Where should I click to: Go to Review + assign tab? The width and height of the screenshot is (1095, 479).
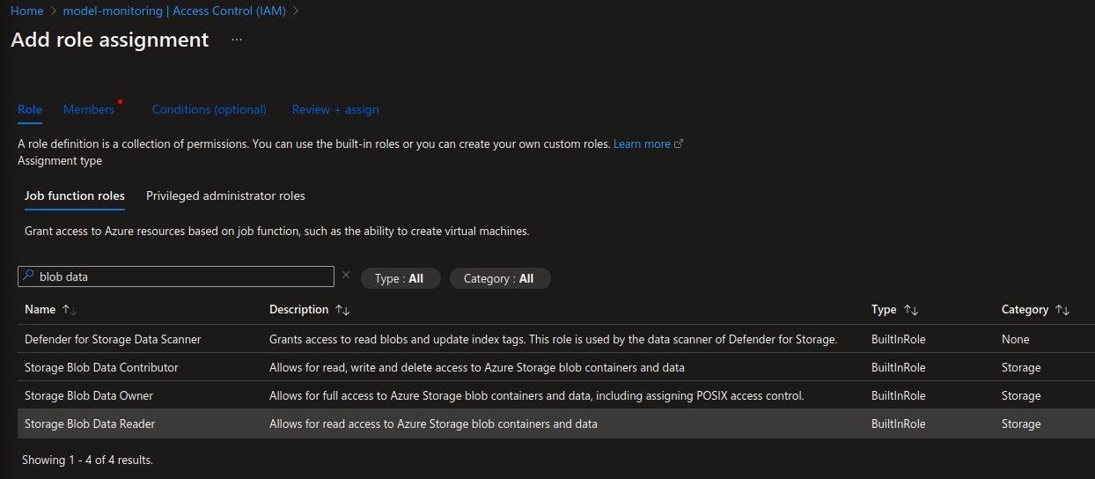click(335, 109)
